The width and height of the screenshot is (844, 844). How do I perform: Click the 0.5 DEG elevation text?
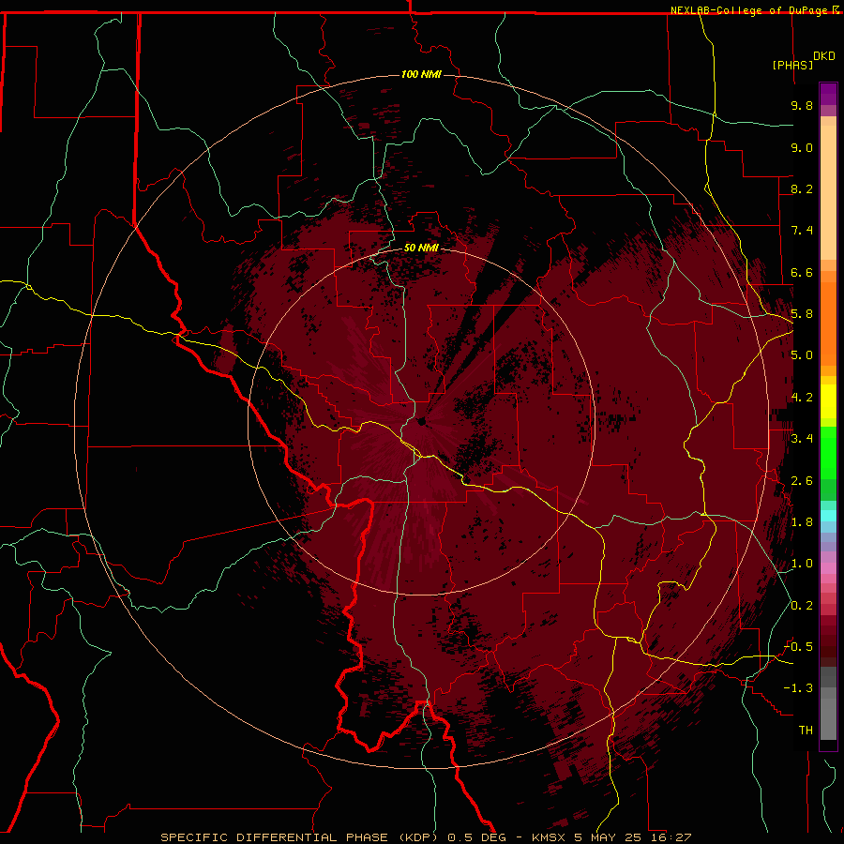point(477,837)
